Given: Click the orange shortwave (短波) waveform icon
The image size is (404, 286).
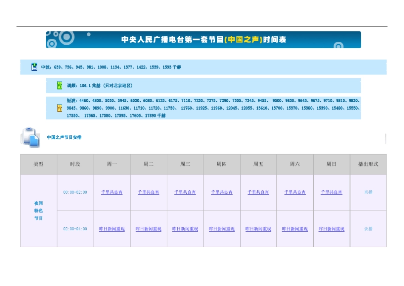Looking at the screenshot, I should point(60,108).
